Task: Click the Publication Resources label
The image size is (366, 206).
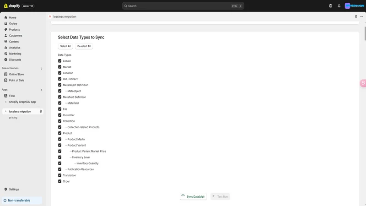Action: (81, 169)
